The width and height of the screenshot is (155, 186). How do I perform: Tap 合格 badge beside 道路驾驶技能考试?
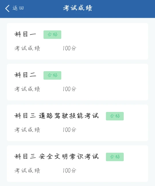click(x=115, y=116)
